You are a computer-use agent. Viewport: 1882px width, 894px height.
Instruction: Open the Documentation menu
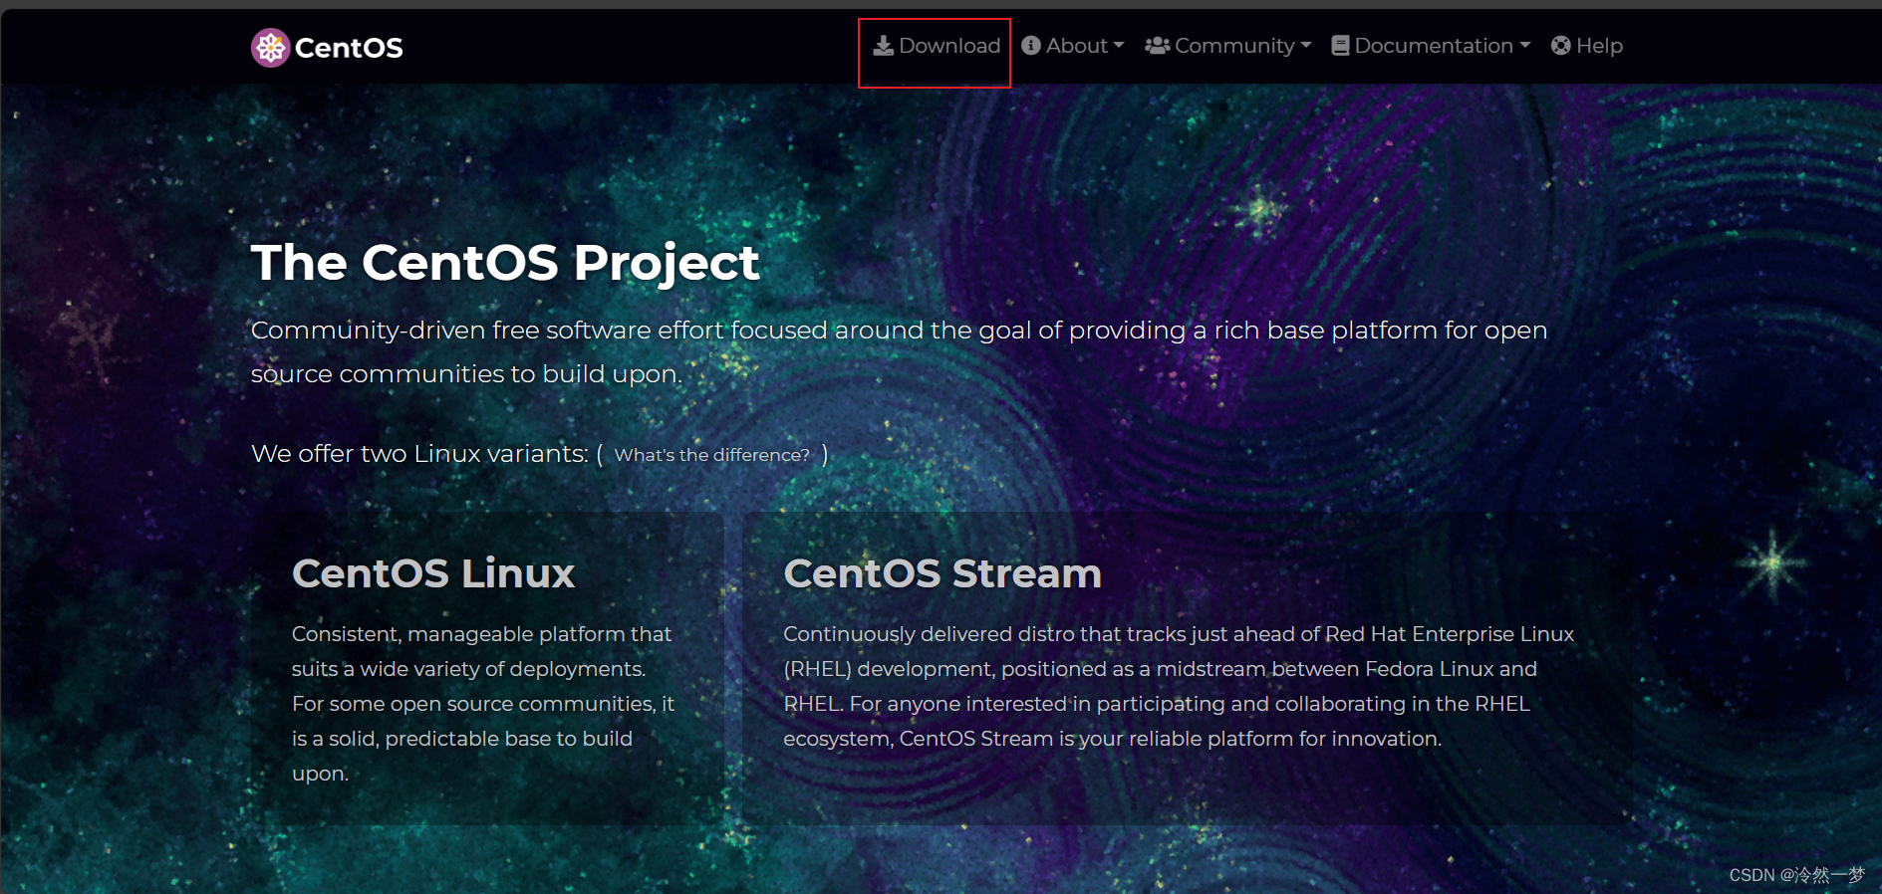1431,46
